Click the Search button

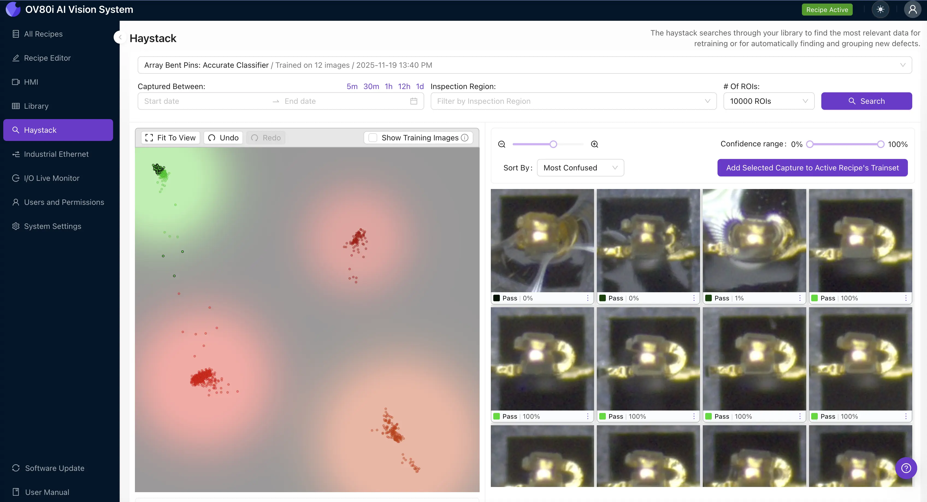867,101
